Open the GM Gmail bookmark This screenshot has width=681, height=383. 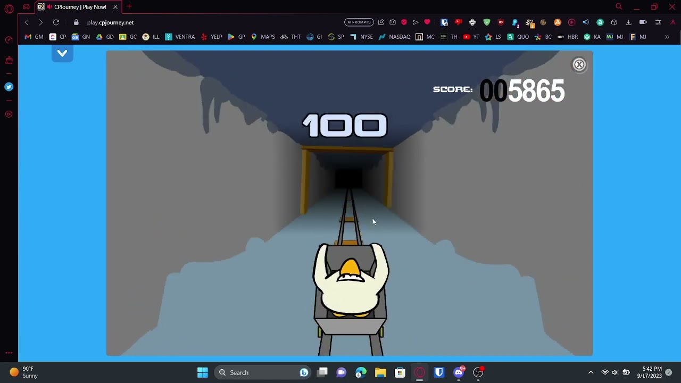[34, 37]
